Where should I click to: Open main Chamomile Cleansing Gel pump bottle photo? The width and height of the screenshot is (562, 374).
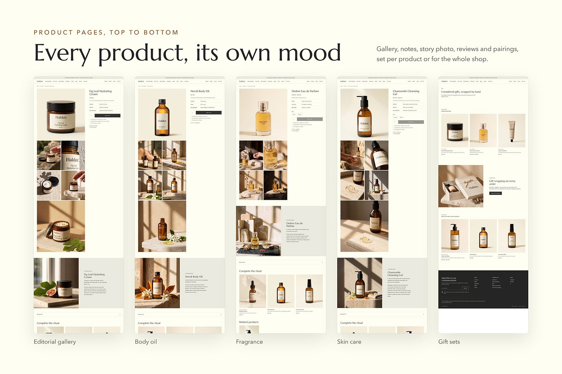click(x=364, y=114)
